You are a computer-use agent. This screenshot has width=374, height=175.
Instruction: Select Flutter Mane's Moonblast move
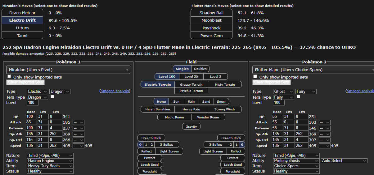(211, 20)
